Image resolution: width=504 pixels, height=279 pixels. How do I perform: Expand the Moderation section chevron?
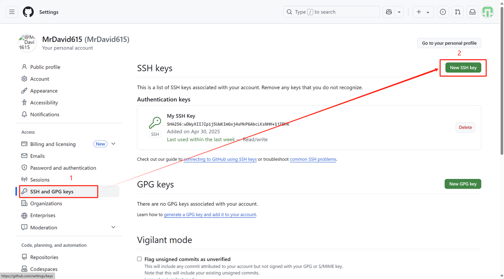[113, 227]
